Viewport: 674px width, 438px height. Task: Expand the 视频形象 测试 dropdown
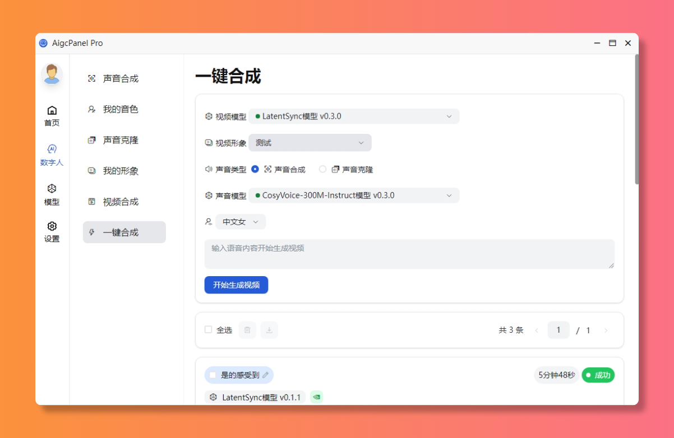310,142
